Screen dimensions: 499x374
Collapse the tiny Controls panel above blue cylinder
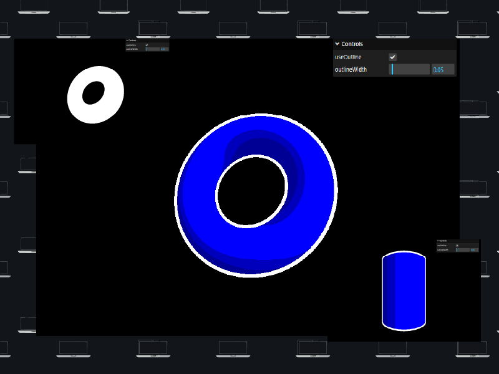click(438, 241)
